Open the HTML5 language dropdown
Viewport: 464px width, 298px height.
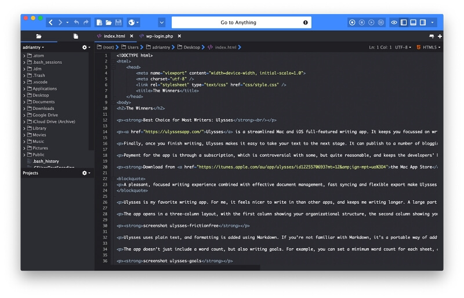click(429, 47)
